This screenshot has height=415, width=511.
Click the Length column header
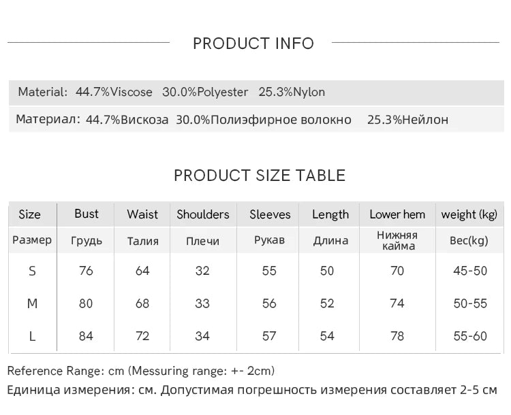(330, 214)
